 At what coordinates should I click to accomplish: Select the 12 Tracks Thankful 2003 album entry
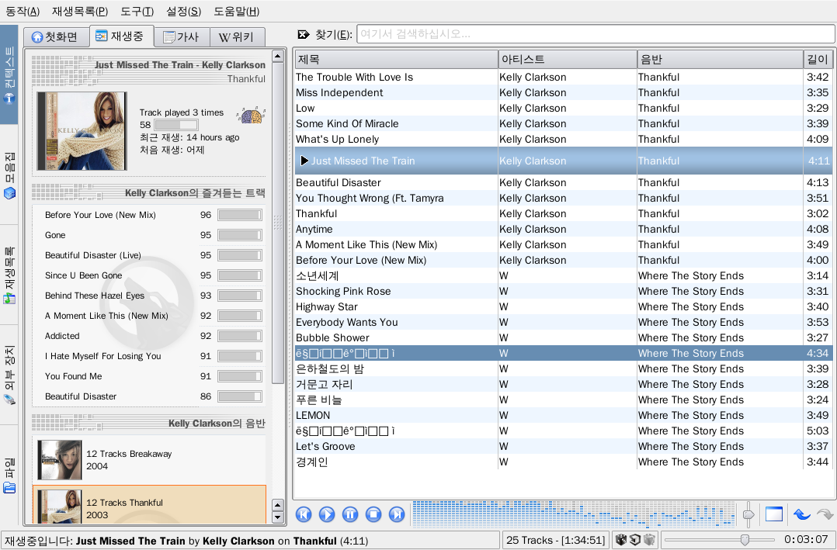[x=149, y=505]
